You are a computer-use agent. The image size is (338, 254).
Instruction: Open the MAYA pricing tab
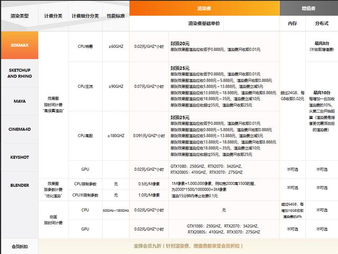pyautogui.click(x=20, y=101)
